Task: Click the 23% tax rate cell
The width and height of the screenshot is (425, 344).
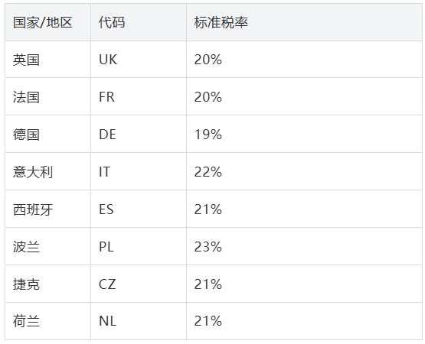Action: [304, 247]
